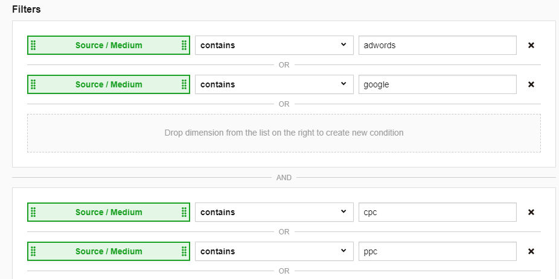Open the contains operator dropdown for adwords
The height and width of the screenshot is (279, 559).
(273, 45)
